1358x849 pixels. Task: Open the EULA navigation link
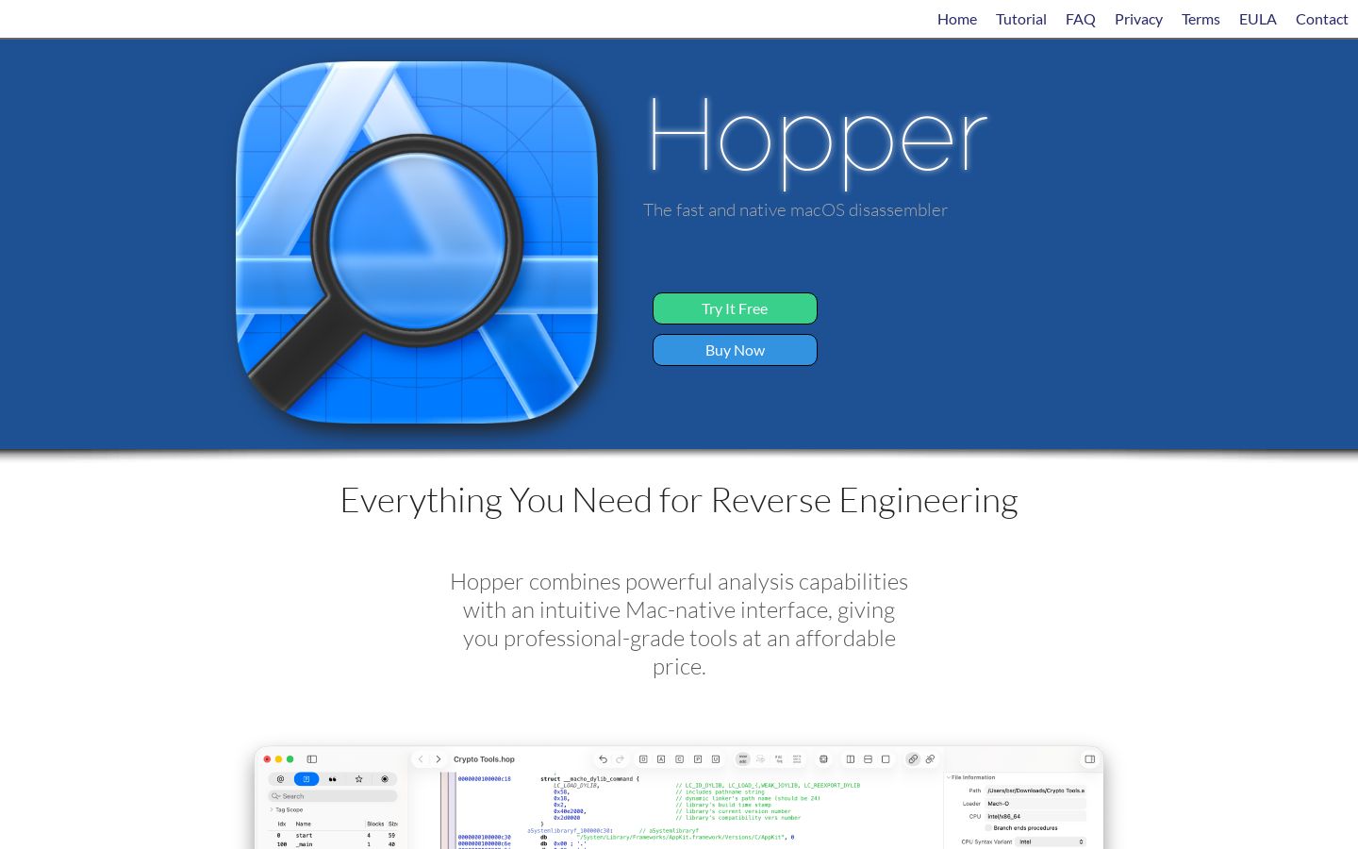point(1258,19)
